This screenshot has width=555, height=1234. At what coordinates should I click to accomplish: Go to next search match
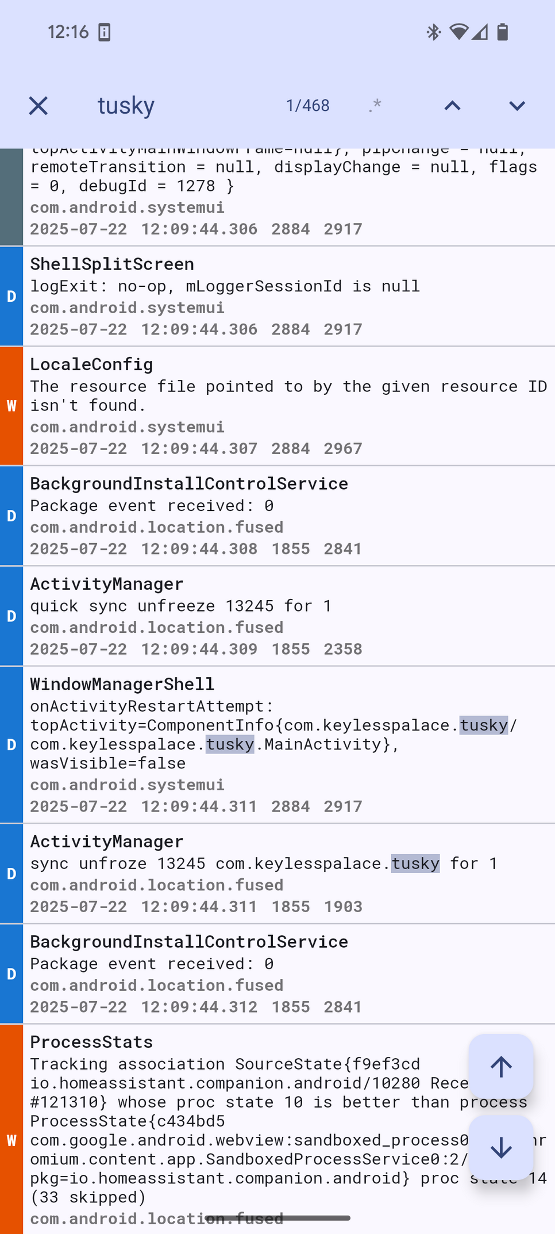pos(517,106)
